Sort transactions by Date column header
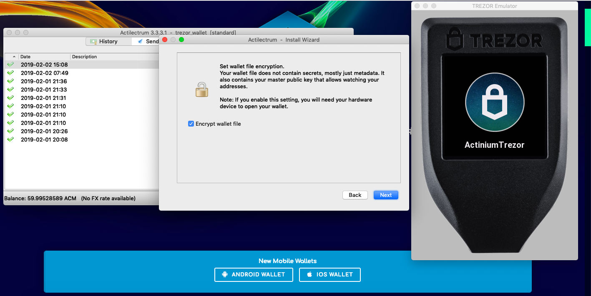This screenshot has height=296, width=591. click(45, 57)
